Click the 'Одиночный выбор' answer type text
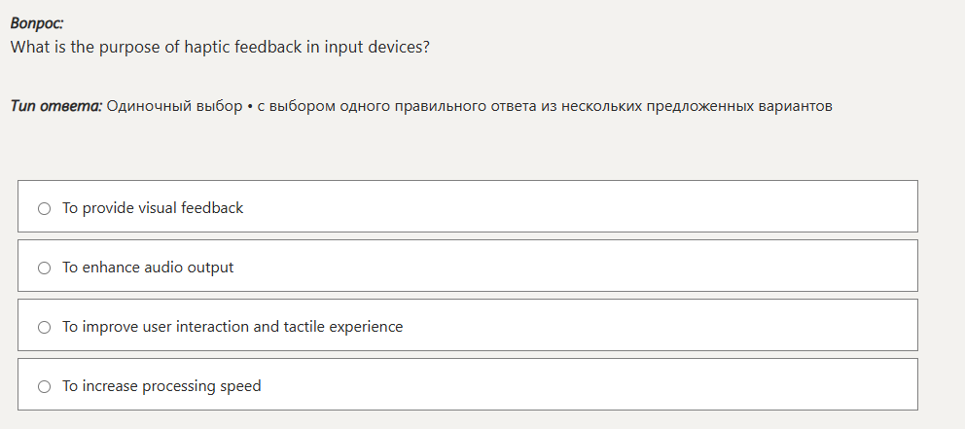Screen dimensions: 965x429 174,106
